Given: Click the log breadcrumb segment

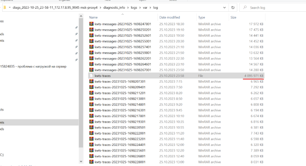Looking at the screenshot, I should (156, 7).
